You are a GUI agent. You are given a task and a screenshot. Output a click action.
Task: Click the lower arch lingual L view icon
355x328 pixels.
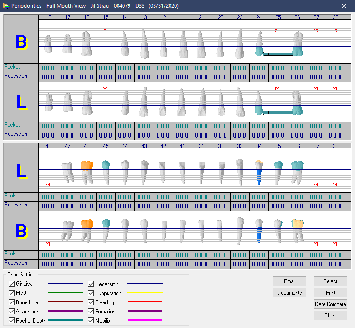[x=21, y=170]
